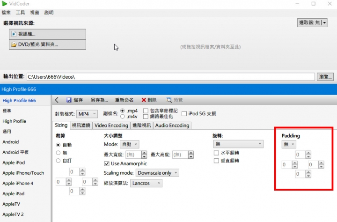
Task: Select the Android preset
Action: [x=26, y=142]
